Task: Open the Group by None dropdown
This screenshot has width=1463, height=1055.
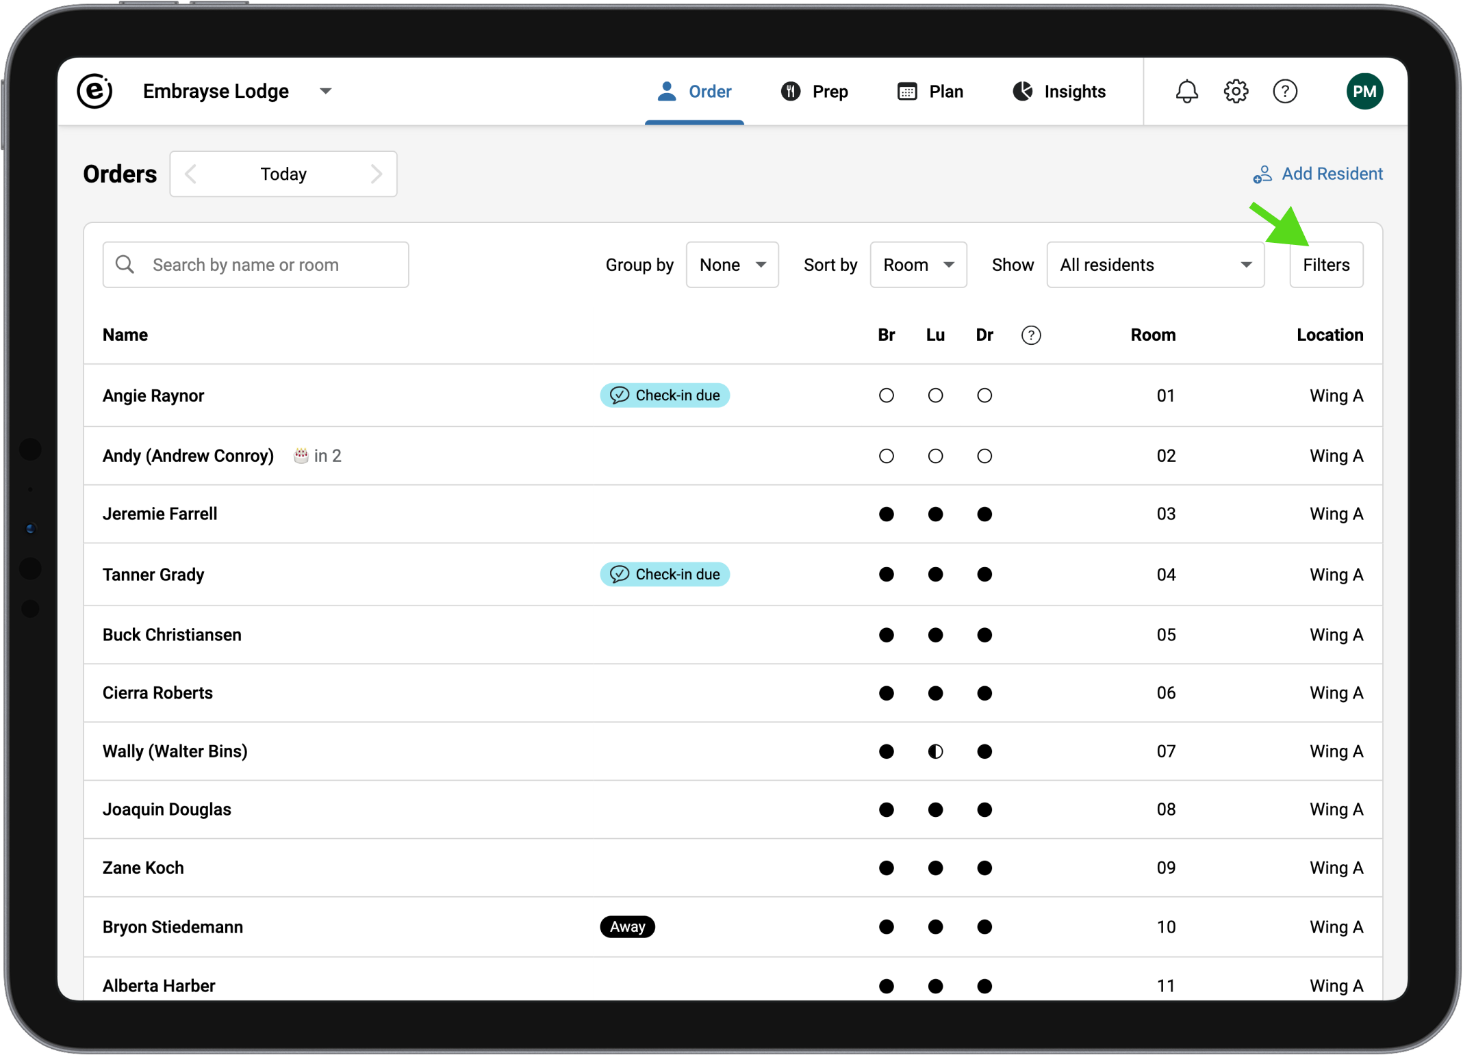Action: coord(732,265)
